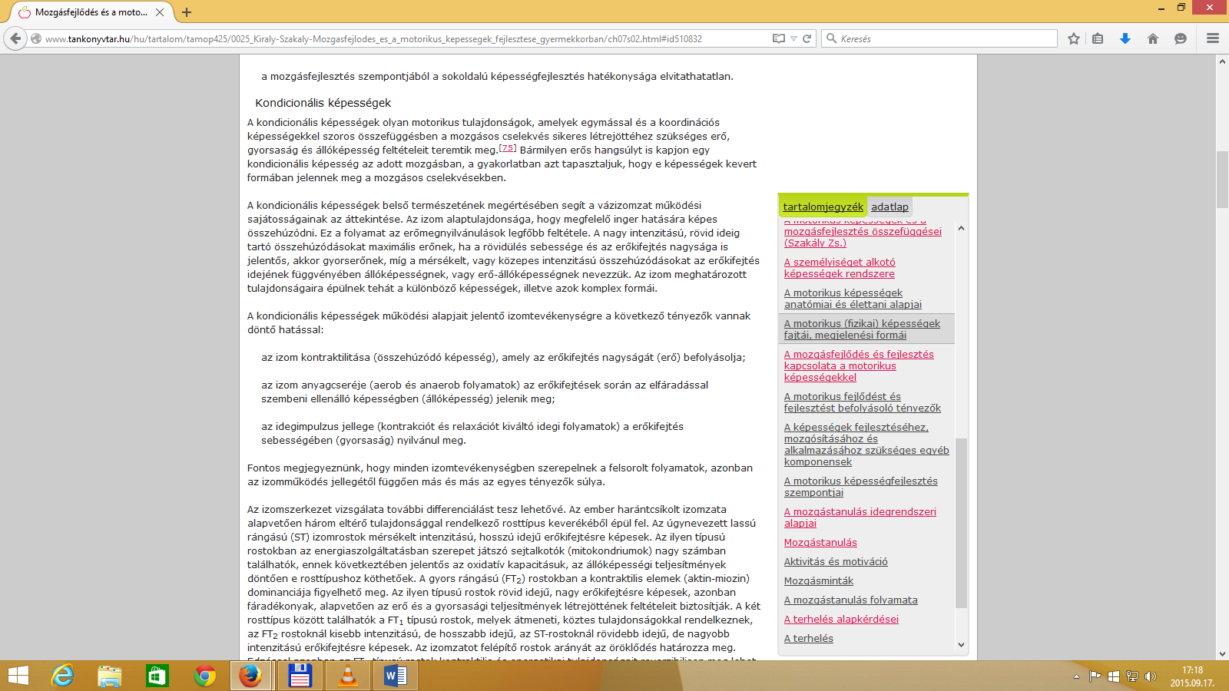Open the floppy disk app in taskbar
Screen dimensions: 1229x691
click(300, 676)
